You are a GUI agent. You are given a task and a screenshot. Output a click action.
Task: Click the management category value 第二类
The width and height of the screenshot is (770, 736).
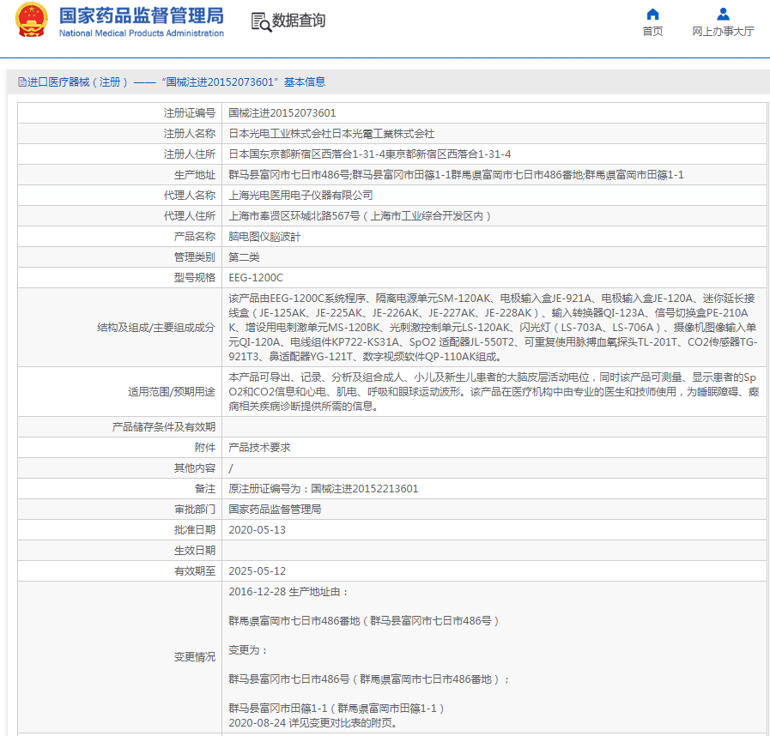click(x=244, y=257)
